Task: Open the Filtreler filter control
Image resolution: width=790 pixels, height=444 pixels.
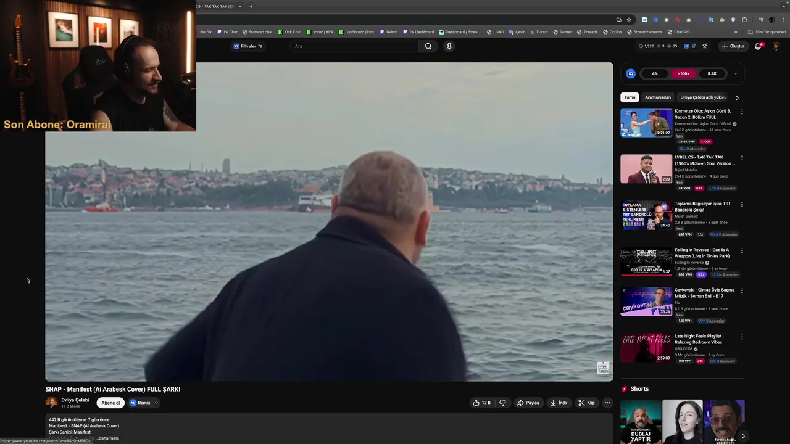Action: tap(247, 46)
